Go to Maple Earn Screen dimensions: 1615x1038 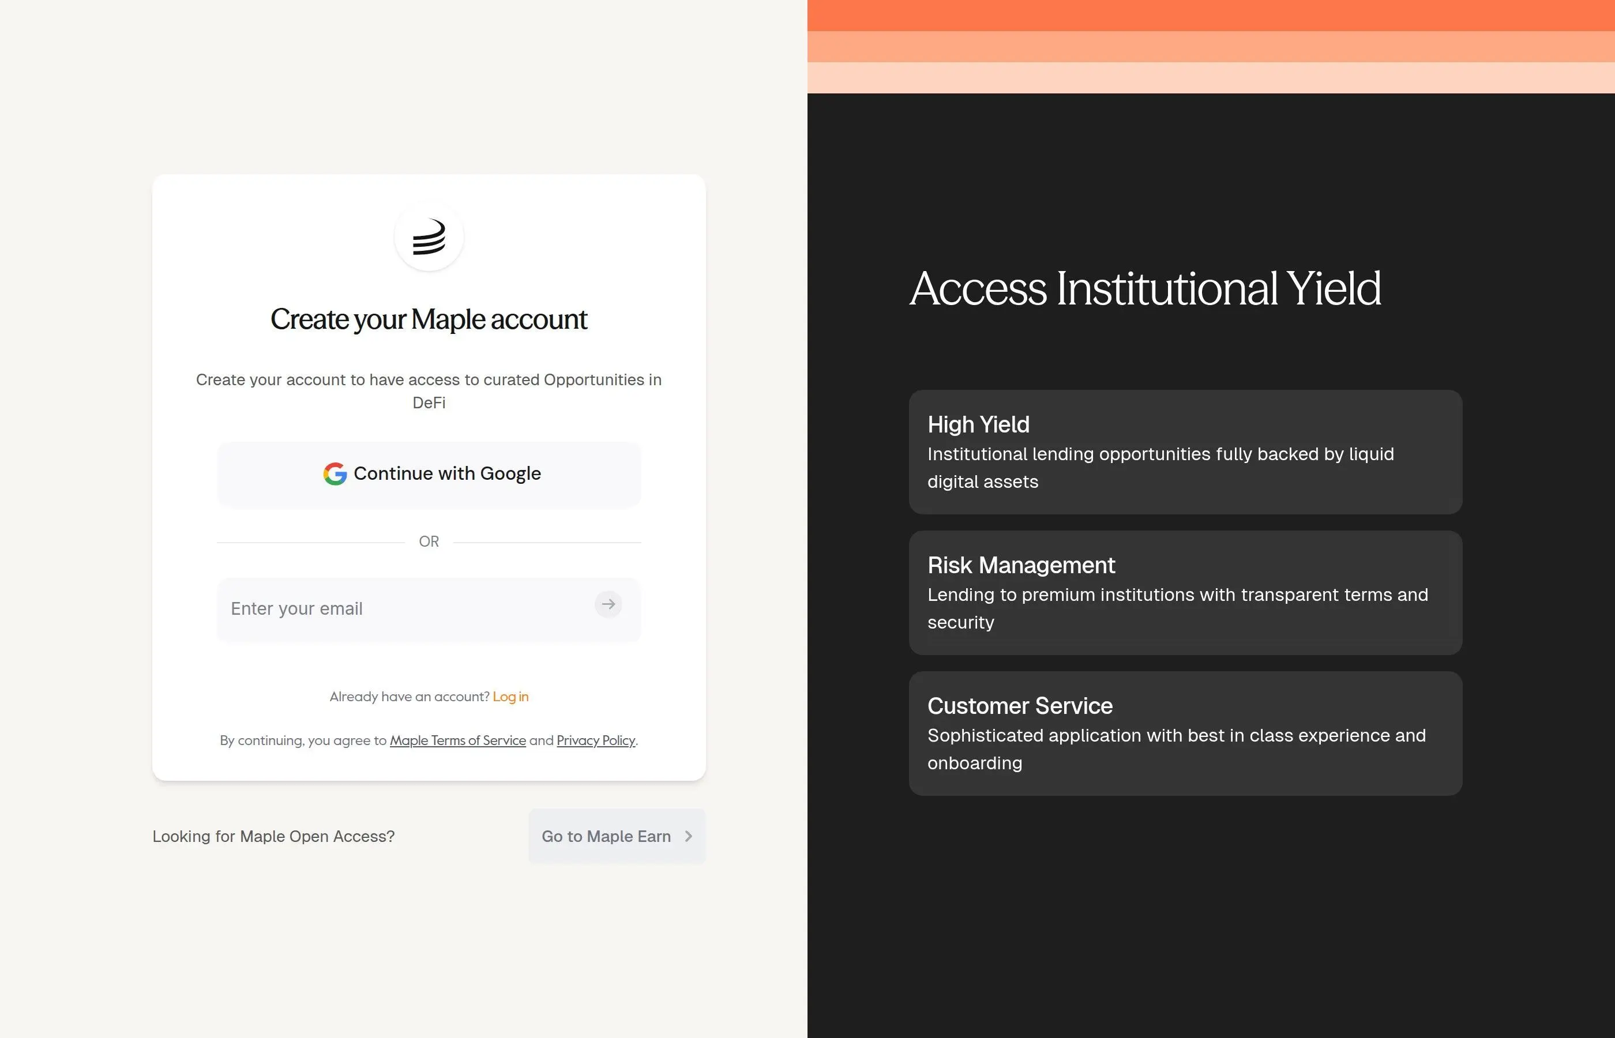click(x=617, y=837)
